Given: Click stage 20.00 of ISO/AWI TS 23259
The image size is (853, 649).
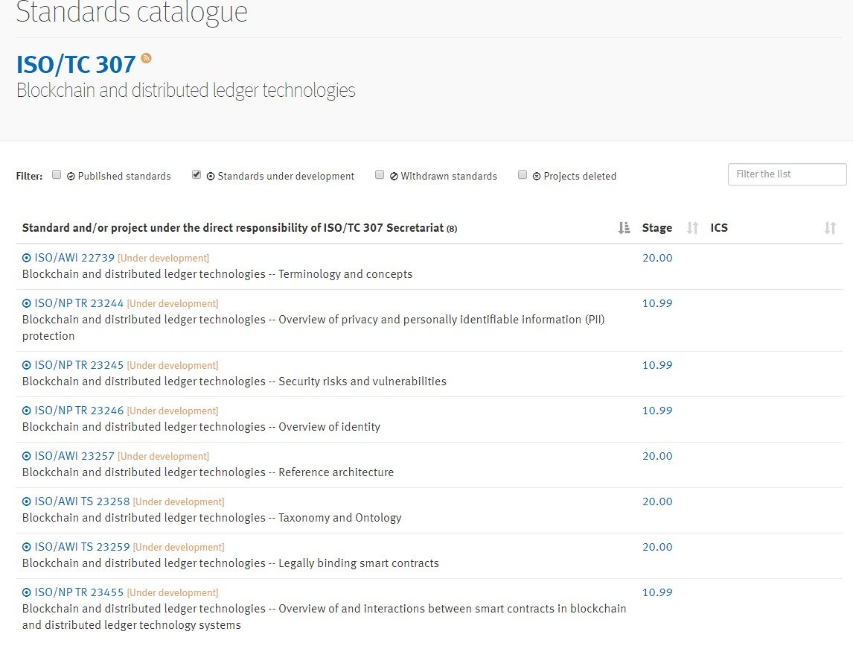Looking at the screenshot, I should (x=657, y=547).
